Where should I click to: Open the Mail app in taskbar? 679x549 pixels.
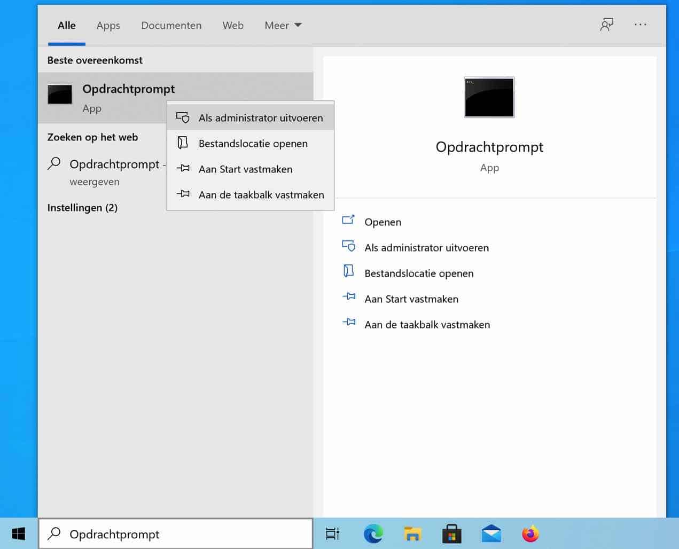coord(491,534)
